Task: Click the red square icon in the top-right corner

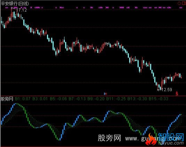Action: (x=184, y=3)
